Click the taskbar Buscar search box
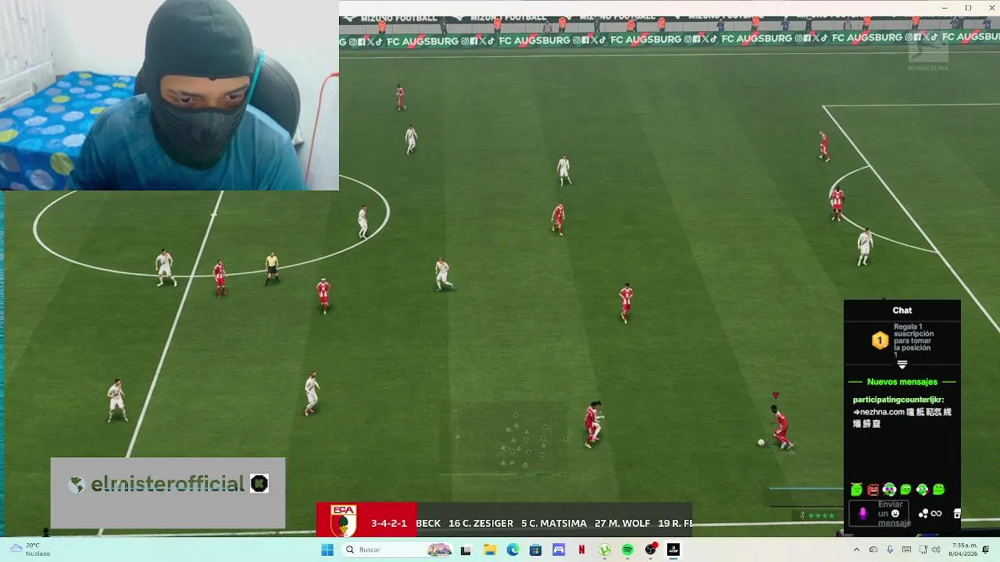The image size is (1000, 562). 397,550
